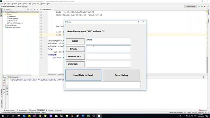Open the Refactor menu
Image resolution: width=210 pixels, height=118 pixels.
25,4
